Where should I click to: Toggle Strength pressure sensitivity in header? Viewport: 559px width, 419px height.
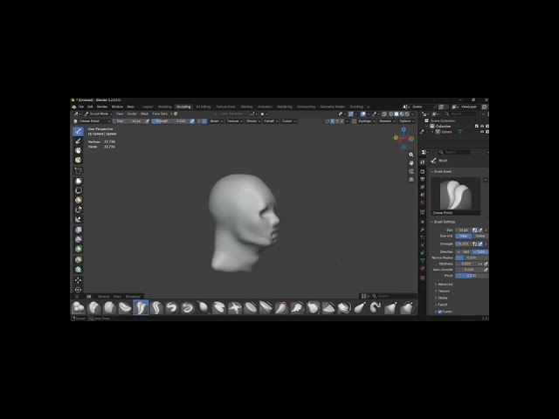192,121
